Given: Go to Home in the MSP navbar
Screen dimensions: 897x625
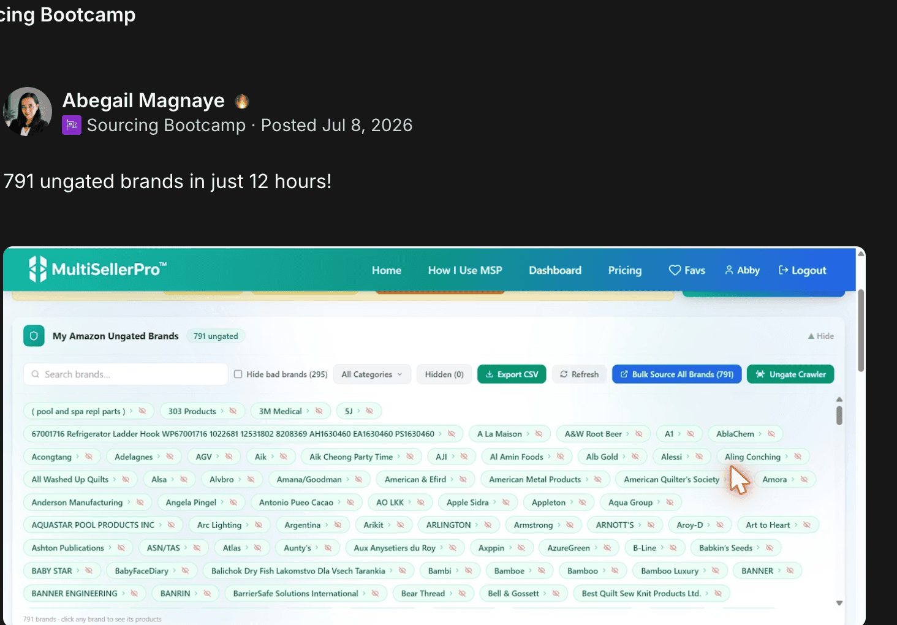Looking at the screenshot, I should coord(387,270).
